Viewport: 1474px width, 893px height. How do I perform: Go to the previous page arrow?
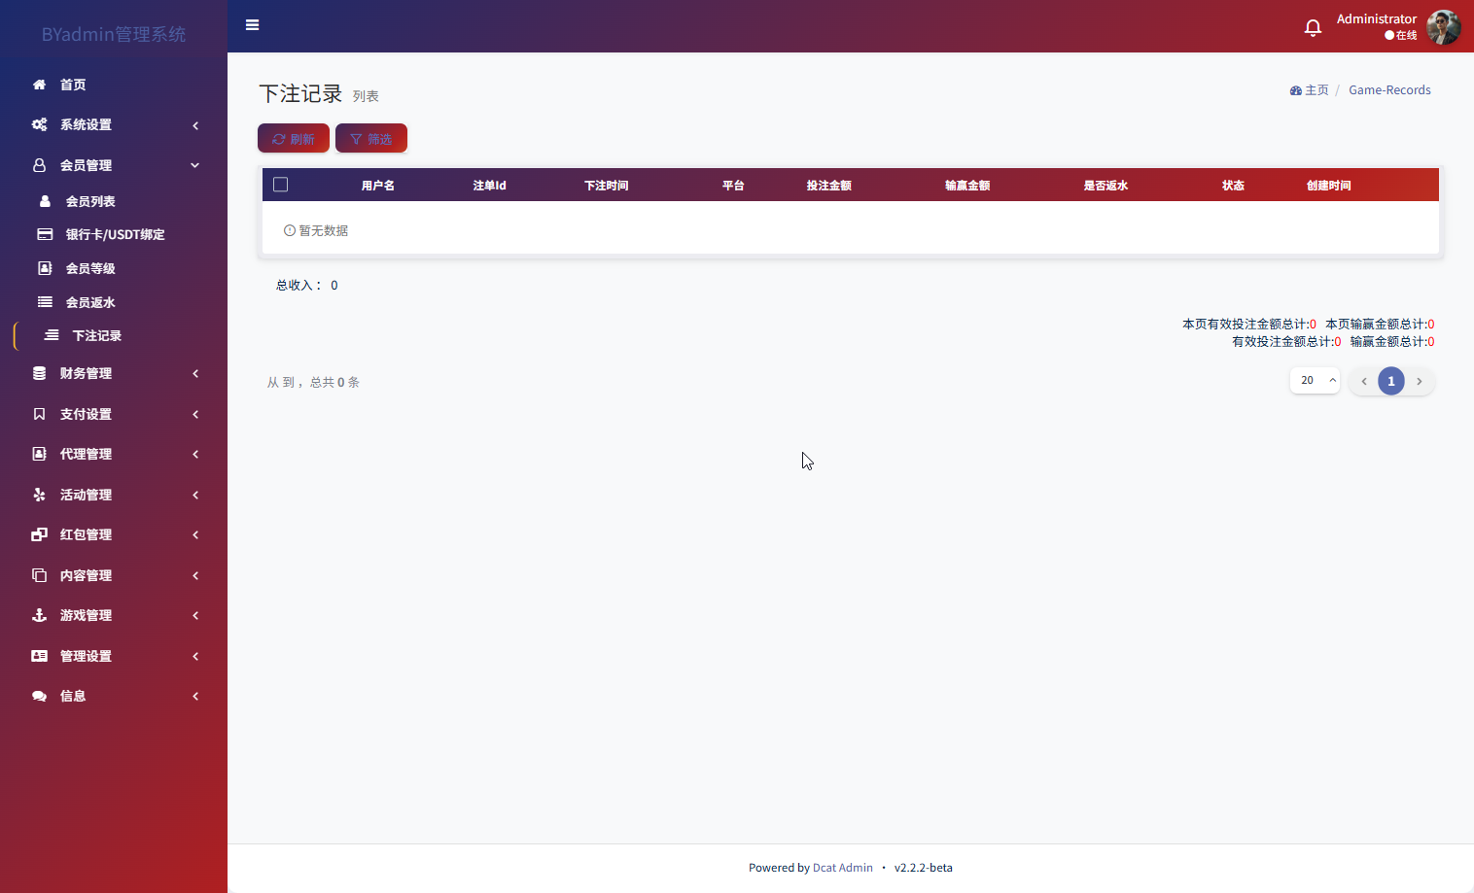pos(1364,381)
